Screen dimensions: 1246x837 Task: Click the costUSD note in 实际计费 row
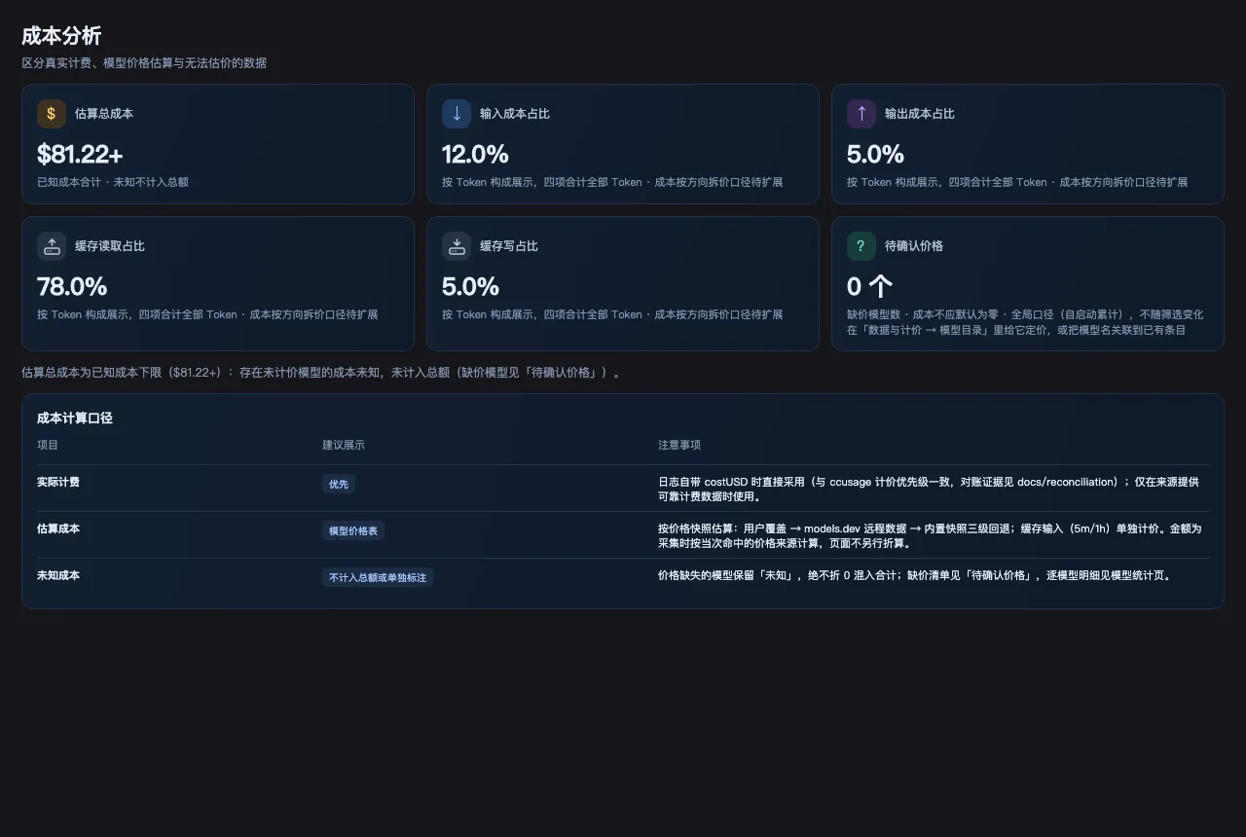pos(929,490)
